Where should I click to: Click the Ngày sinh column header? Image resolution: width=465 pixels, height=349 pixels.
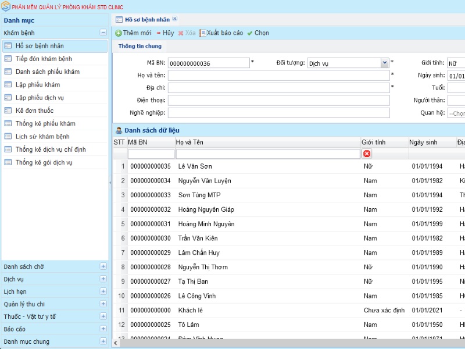point(432,143)
